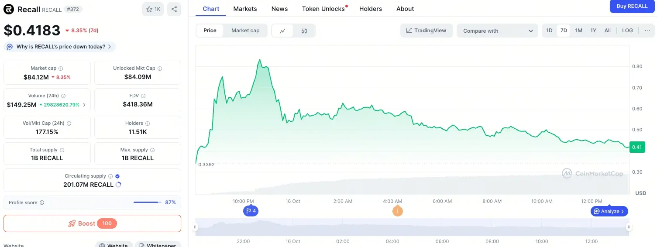Expand Why is RECALL's price down

(60, 47)
